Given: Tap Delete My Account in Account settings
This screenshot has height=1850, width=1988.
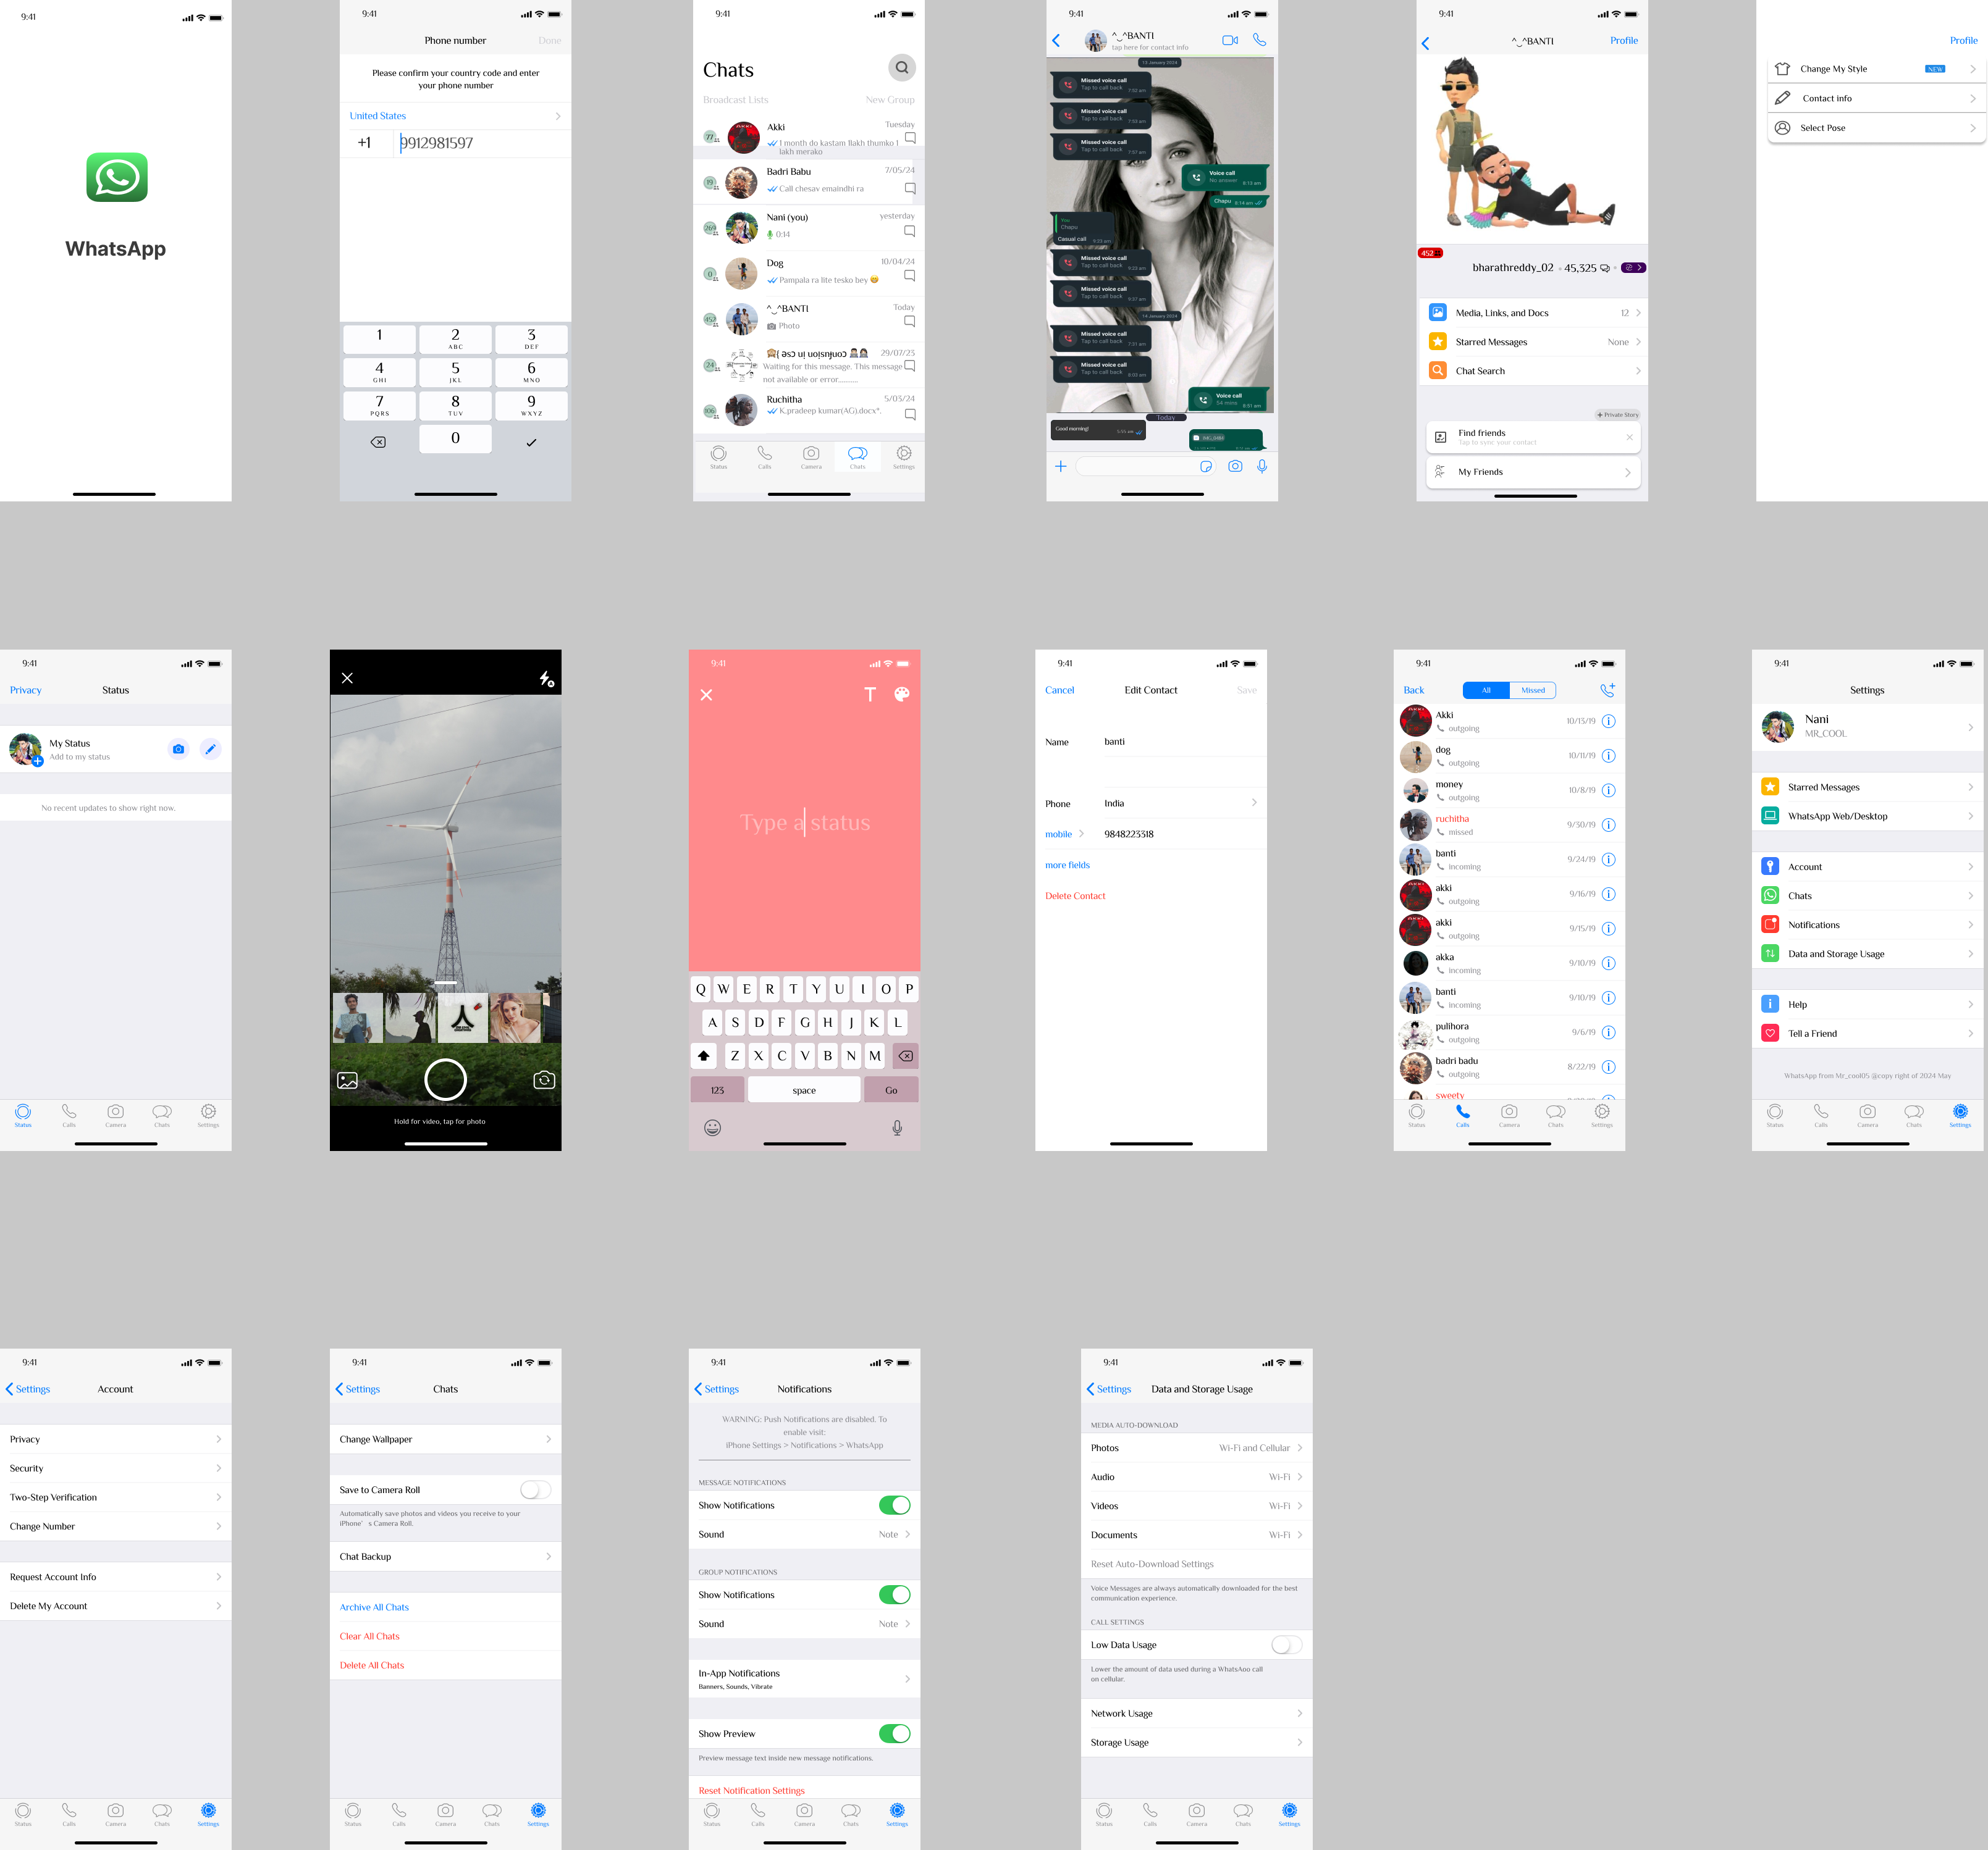Looking at the screenshot, I should (x=115, y=1605).
